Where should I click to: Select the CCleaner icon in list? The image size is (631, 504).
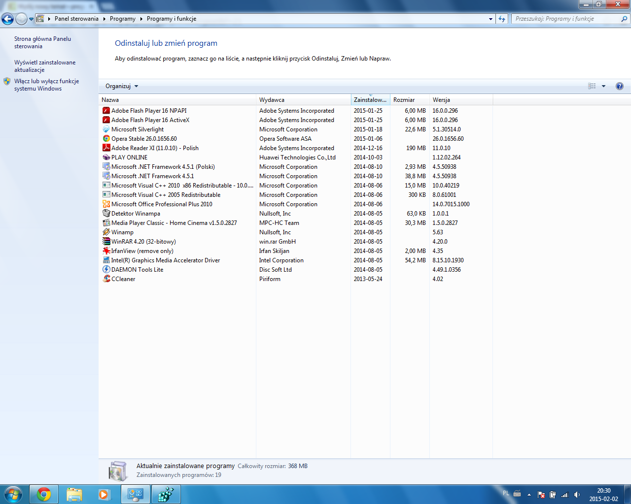pyautogui.click(x=106, y=279)
